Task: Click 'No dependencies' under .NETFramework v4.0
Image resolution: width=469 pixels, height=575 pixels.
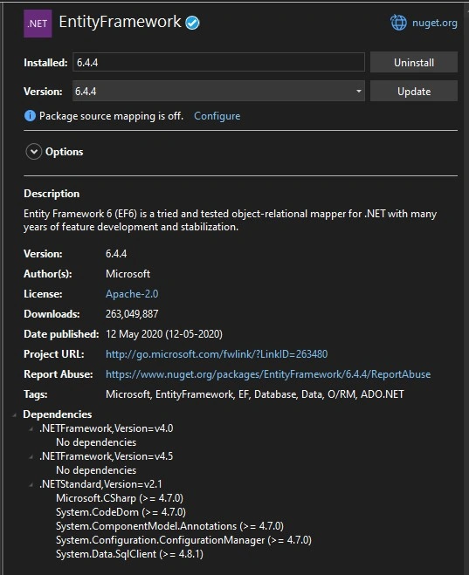Action: pos(96,442)
